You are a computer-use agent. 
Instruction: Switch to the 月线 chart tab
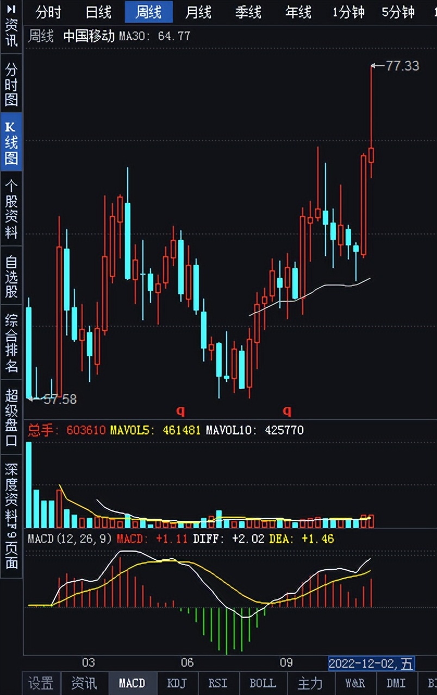pyautogui.click(x=198, y=11)
